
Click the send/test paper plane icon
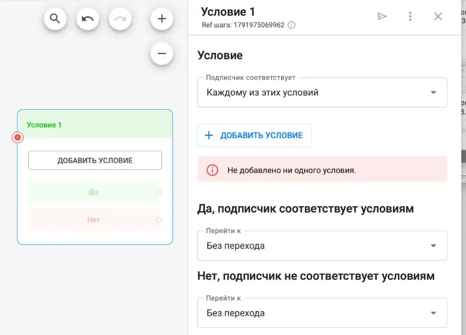tap(382, 16)
